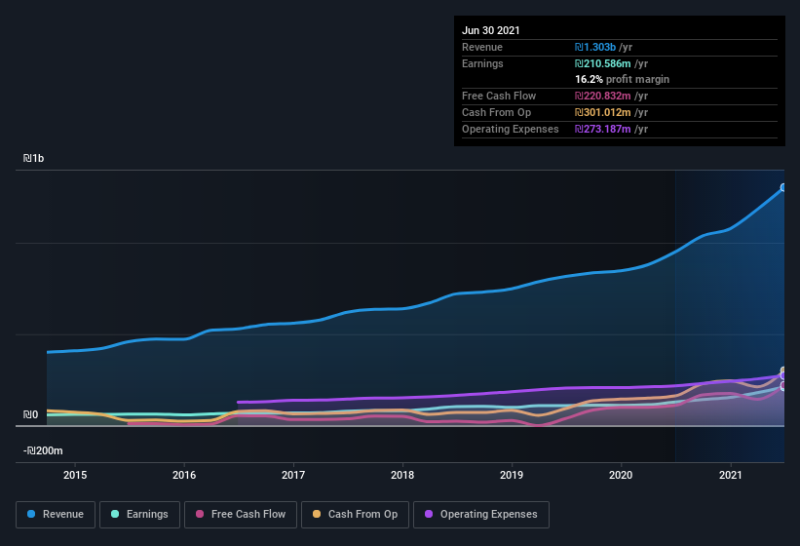This screenshot has height=546, width=800.
Task: Click the Jun 30 2021 tooltip date
Action: (x=491, y=30)
